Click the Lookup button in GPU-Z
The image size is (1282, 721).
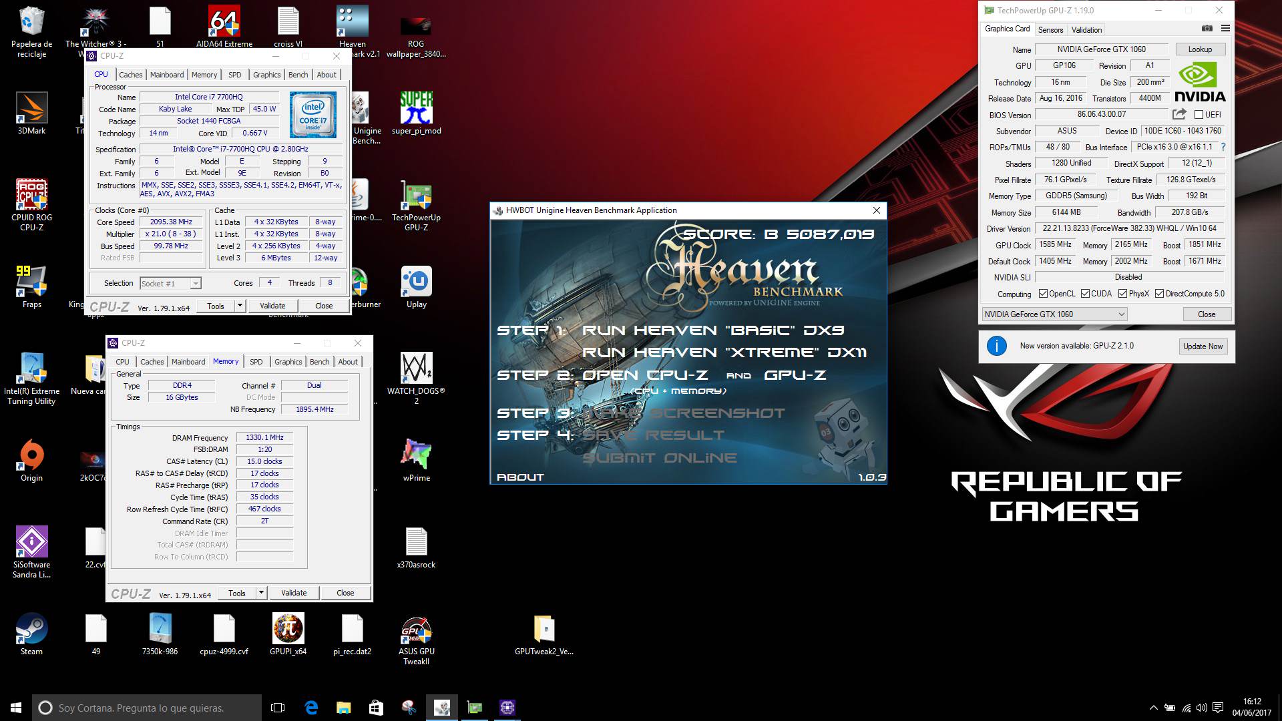point(1200,49)
